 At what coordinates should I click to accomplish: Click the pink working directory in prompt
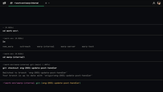click(19, 83)
